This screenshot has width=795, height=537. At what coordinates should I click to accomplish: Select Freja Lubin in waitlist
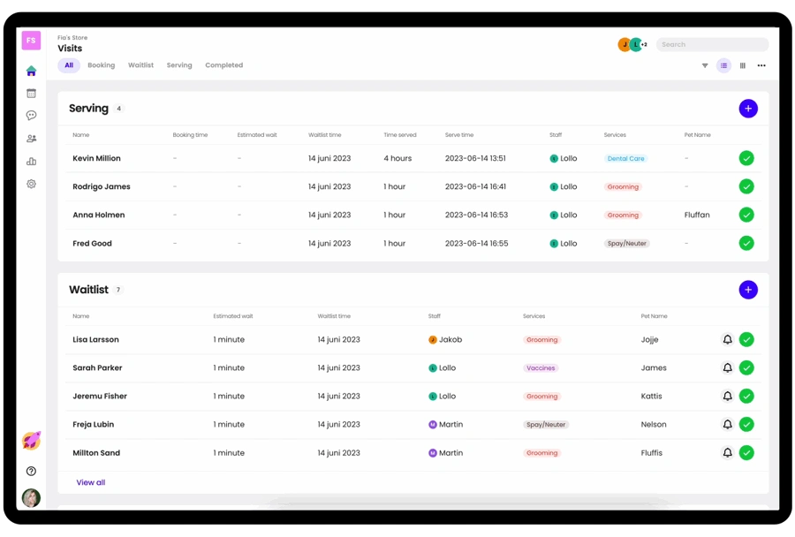[x=413, y=425]
